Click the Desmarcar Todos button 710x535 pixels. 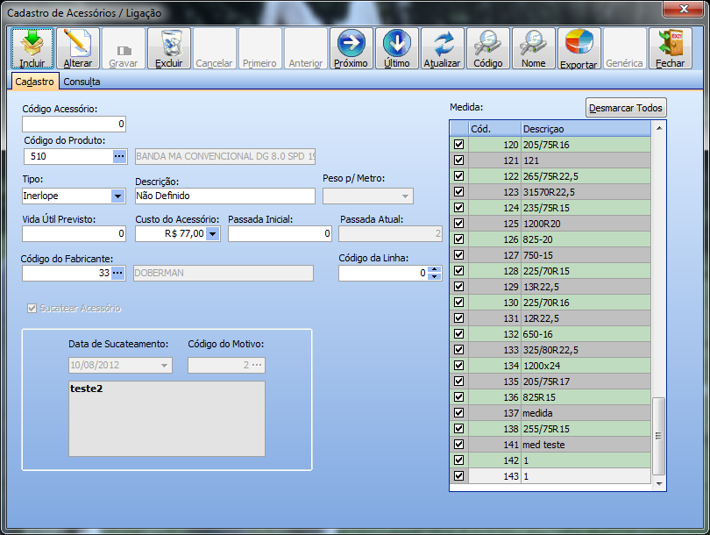point(626,108)
